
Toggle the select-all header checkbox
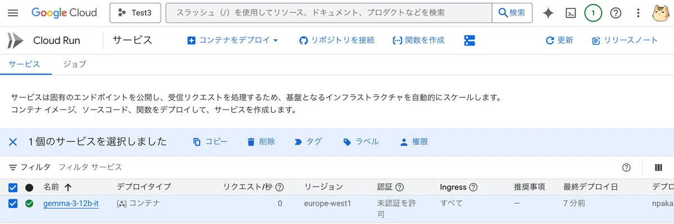click(13, 188)
